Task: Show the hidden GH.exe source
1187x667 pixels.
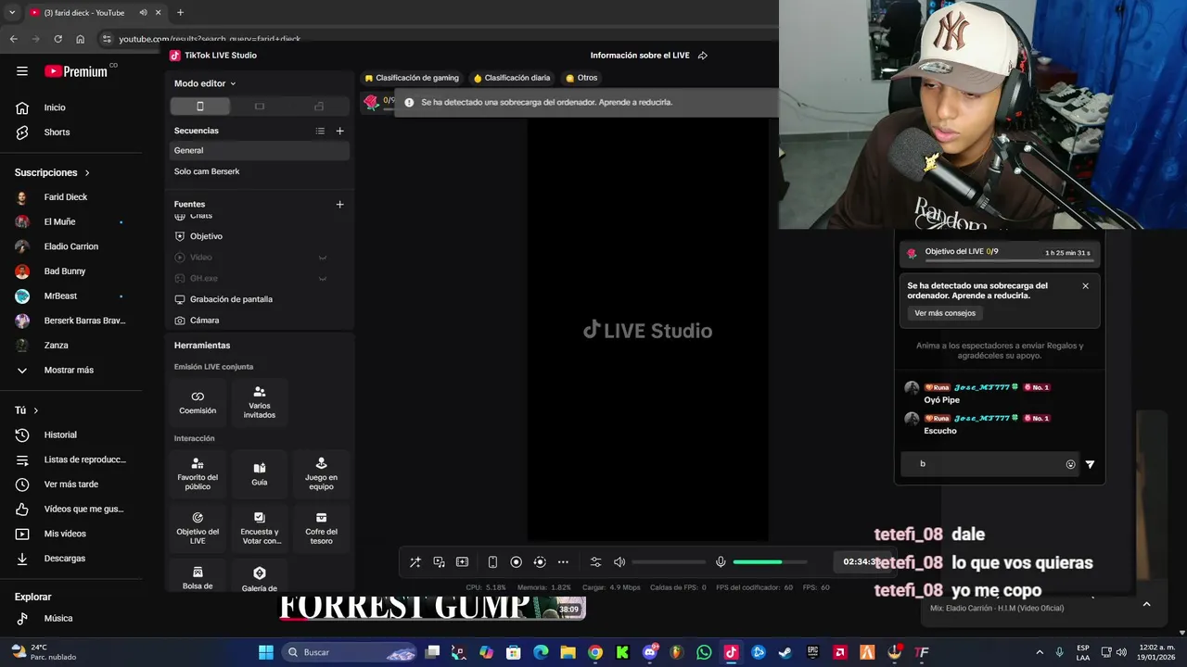Action: [323, 278]
